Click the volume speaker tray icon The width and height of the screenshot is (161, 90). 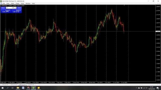(146, 88)
